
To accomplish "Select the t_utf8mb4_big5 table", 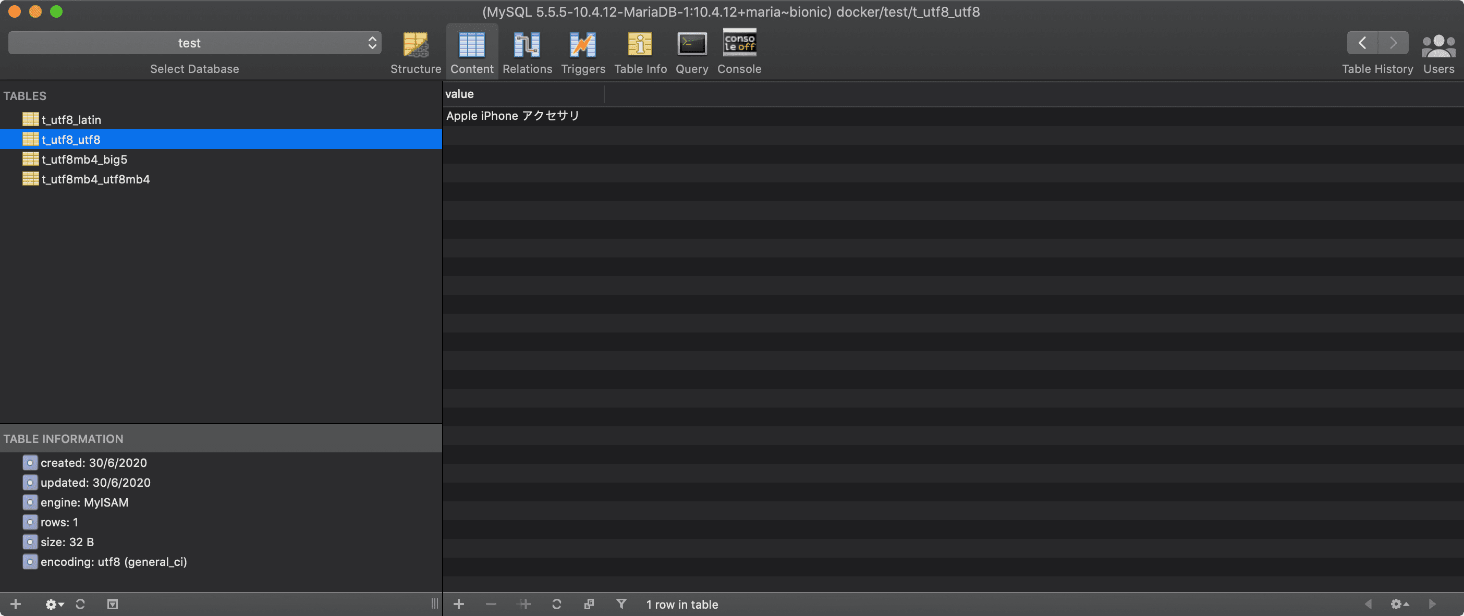I will (84, 159).
